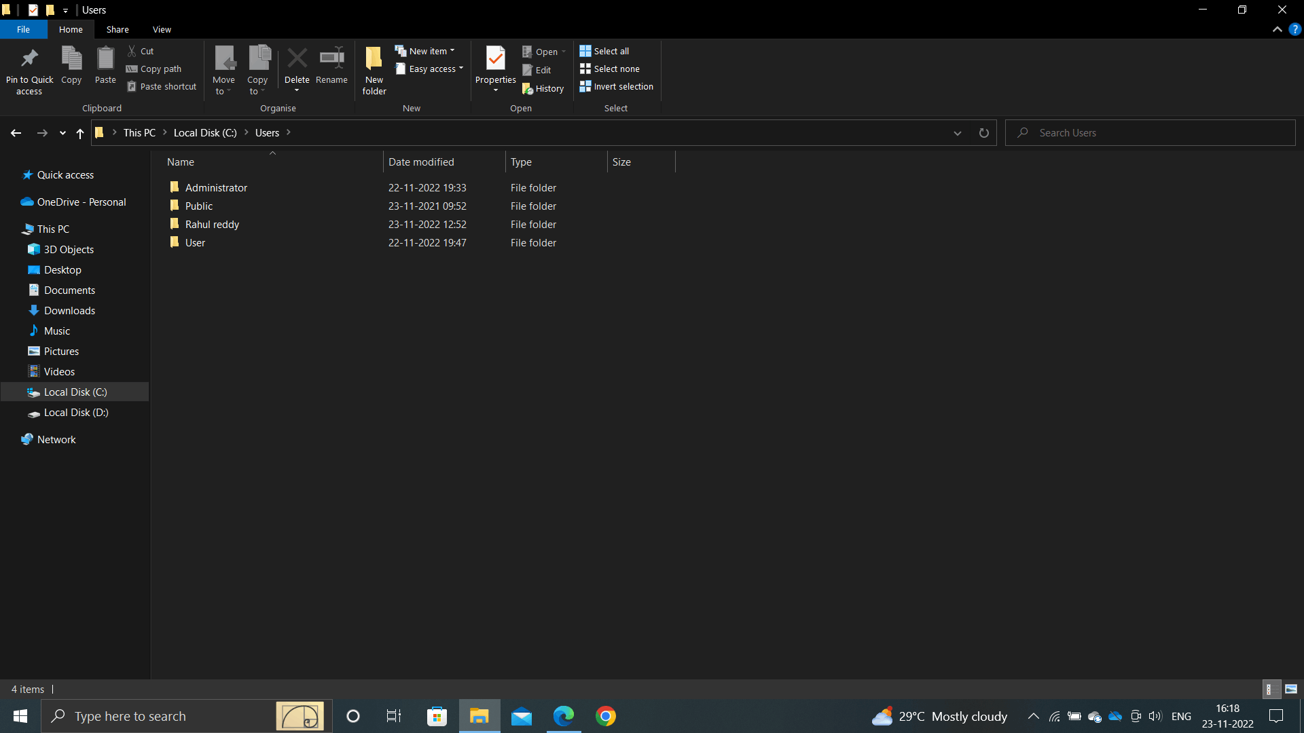Open Quick access in navigation pane
Image resolution: width=1304 pixels, height=733 pixels.
coord(65,174)
